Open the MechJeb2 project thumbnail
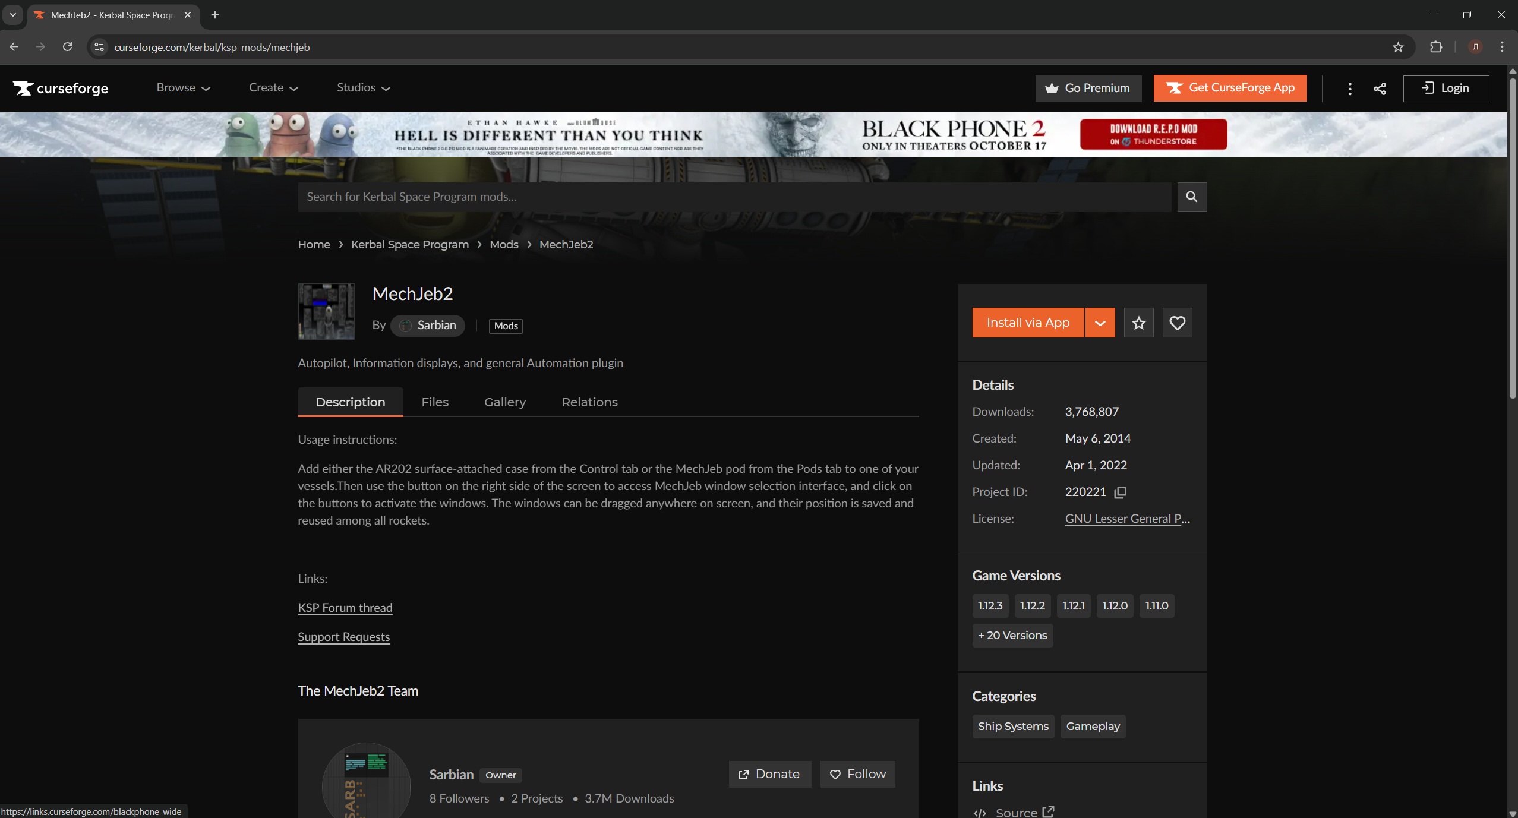1518x818 pixels. click(x=326, y=311)
